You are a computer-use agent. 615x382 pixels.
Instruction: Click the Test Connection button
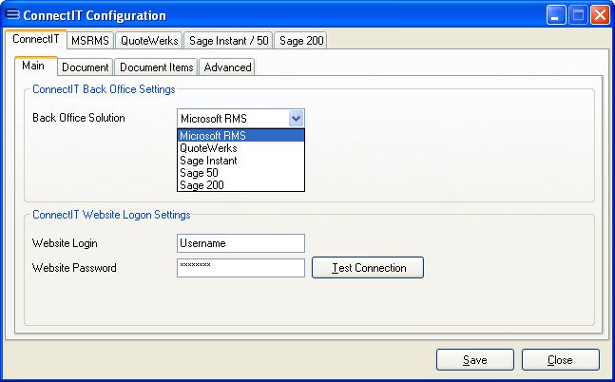(368, 268)
